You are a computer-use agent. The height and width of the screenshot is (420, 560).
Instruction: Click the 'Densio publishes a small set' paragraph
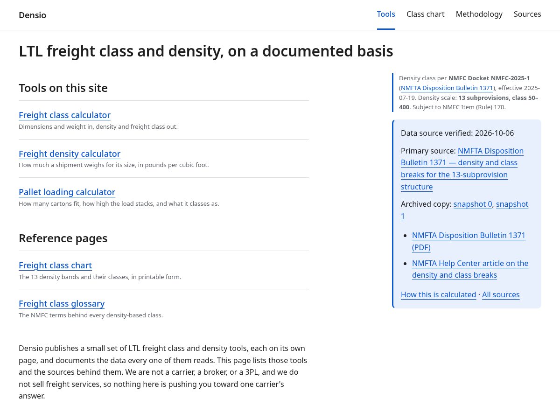[x=163, y=372]
